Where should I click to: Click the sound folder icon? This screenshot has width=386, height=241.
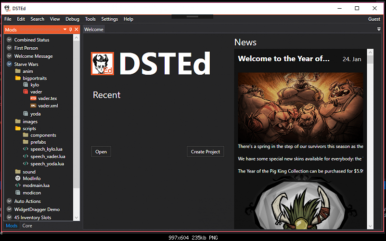point(18,172)
